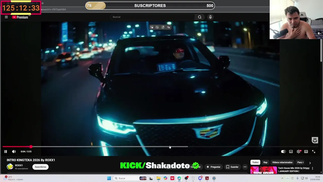Open the player settings gear
The width and height of the screenshot is (323, 182).
click(299, 151)
